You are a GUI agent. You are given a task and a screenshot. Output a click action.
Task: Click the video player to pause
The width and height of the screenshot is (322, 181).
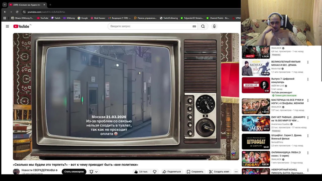tap(126, 97)
